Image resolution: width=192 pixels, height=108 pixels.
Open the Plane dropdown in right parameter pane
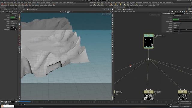click(176, 25)
